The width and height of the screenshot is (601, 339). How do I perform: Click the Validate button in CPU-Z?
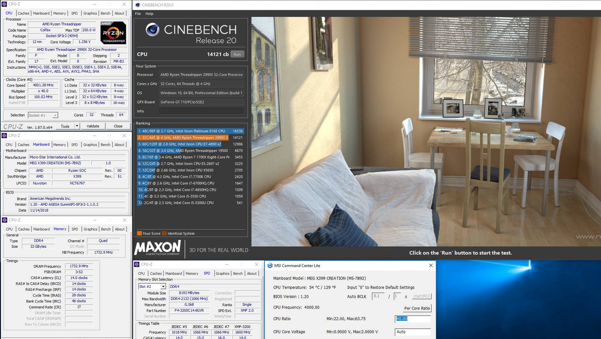click(x=93, y=126)
